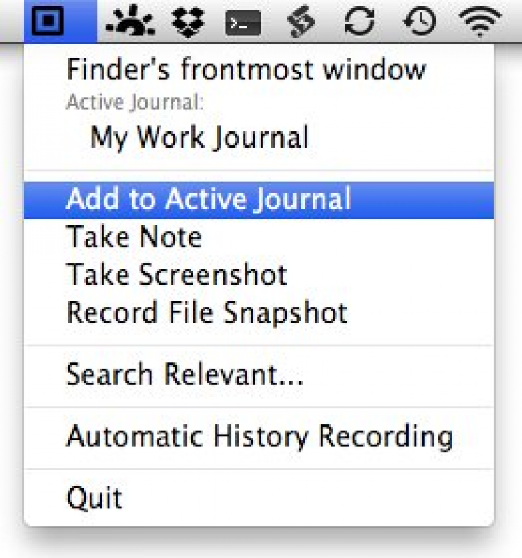The height and width of the screenshot is (558, 522).
Task: Select My Work Journal as active journal
Action: [x=199, y=137]
